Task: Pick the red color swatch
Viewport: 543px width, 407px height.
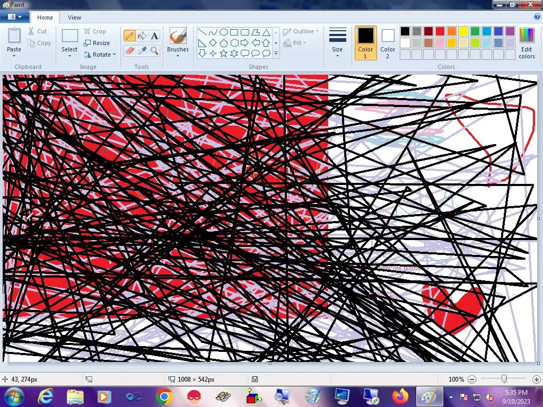Action: click(x=440, y=31)
